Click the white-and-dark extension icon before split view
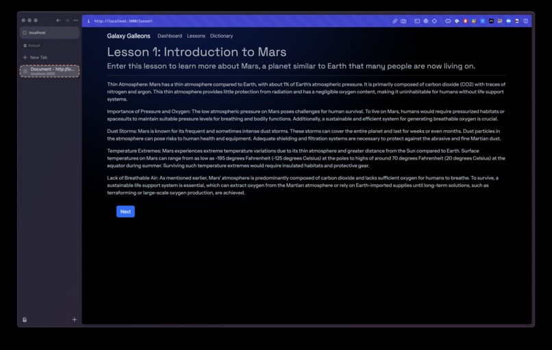The width and height of the screenshot is (552, 350). coord(517,21)
